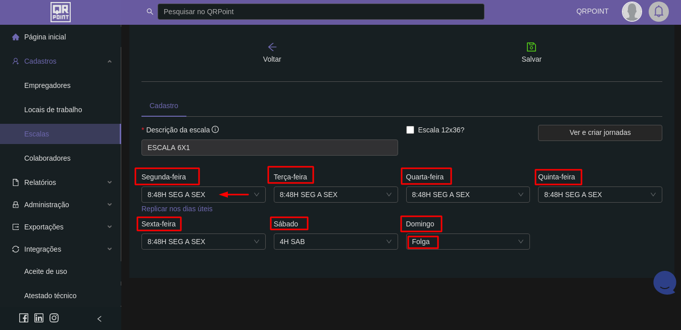Open the notifications bell

(658, 12)
